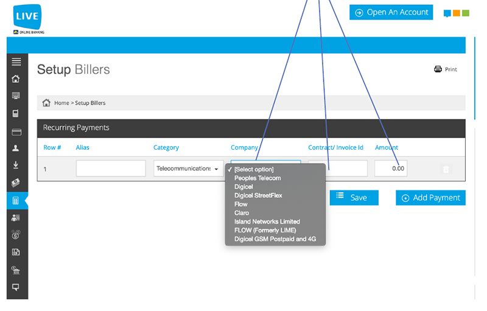This screenshot has width=487, height=311.
Task: Expand the Telecommunications category dropdown
Action: click(x=188, y=169)
